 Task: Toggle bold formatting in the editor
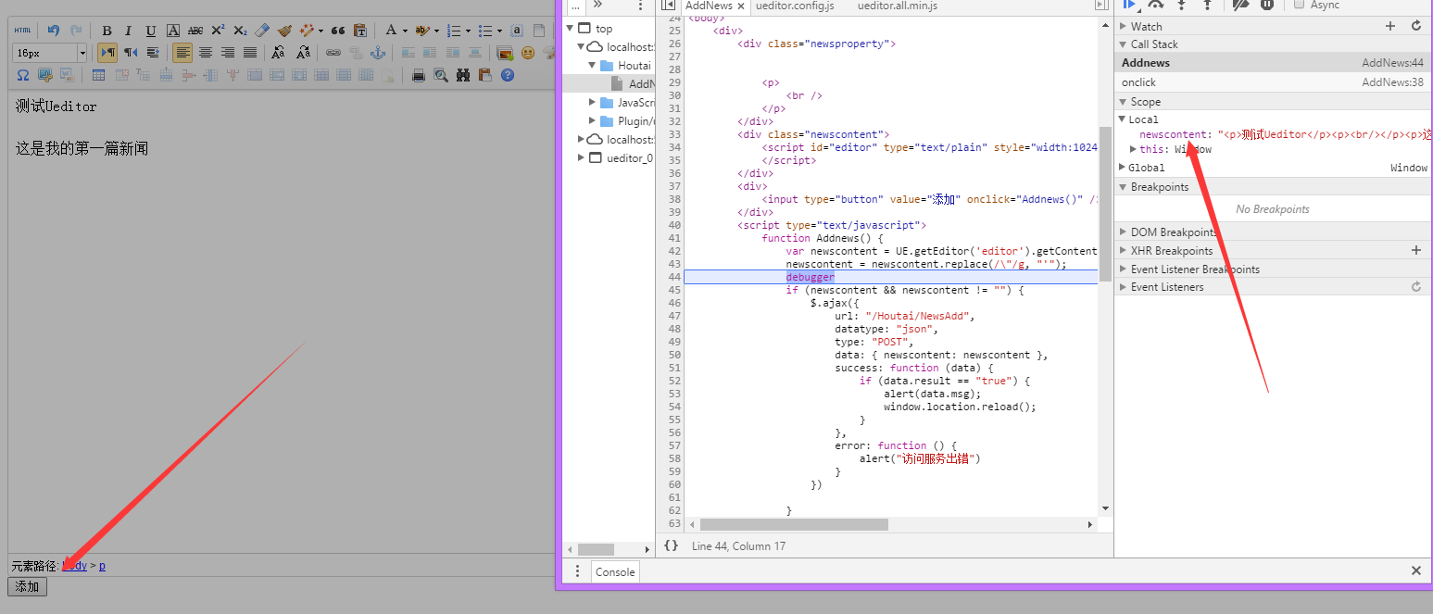point(106,30)
